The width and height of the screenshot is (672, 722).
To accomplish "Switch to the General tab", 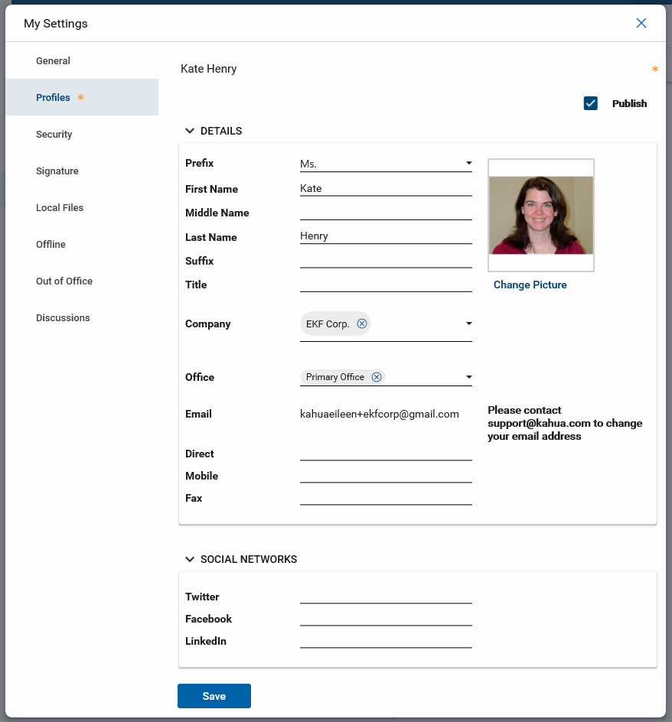I will (53, 60).
